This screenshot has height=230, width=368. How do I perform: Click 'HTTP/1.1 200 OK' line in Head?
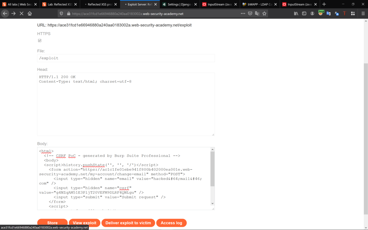click(x=57, y=77)
